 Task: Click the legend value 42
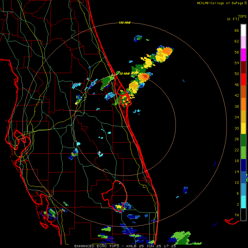(x=237, y=96)
